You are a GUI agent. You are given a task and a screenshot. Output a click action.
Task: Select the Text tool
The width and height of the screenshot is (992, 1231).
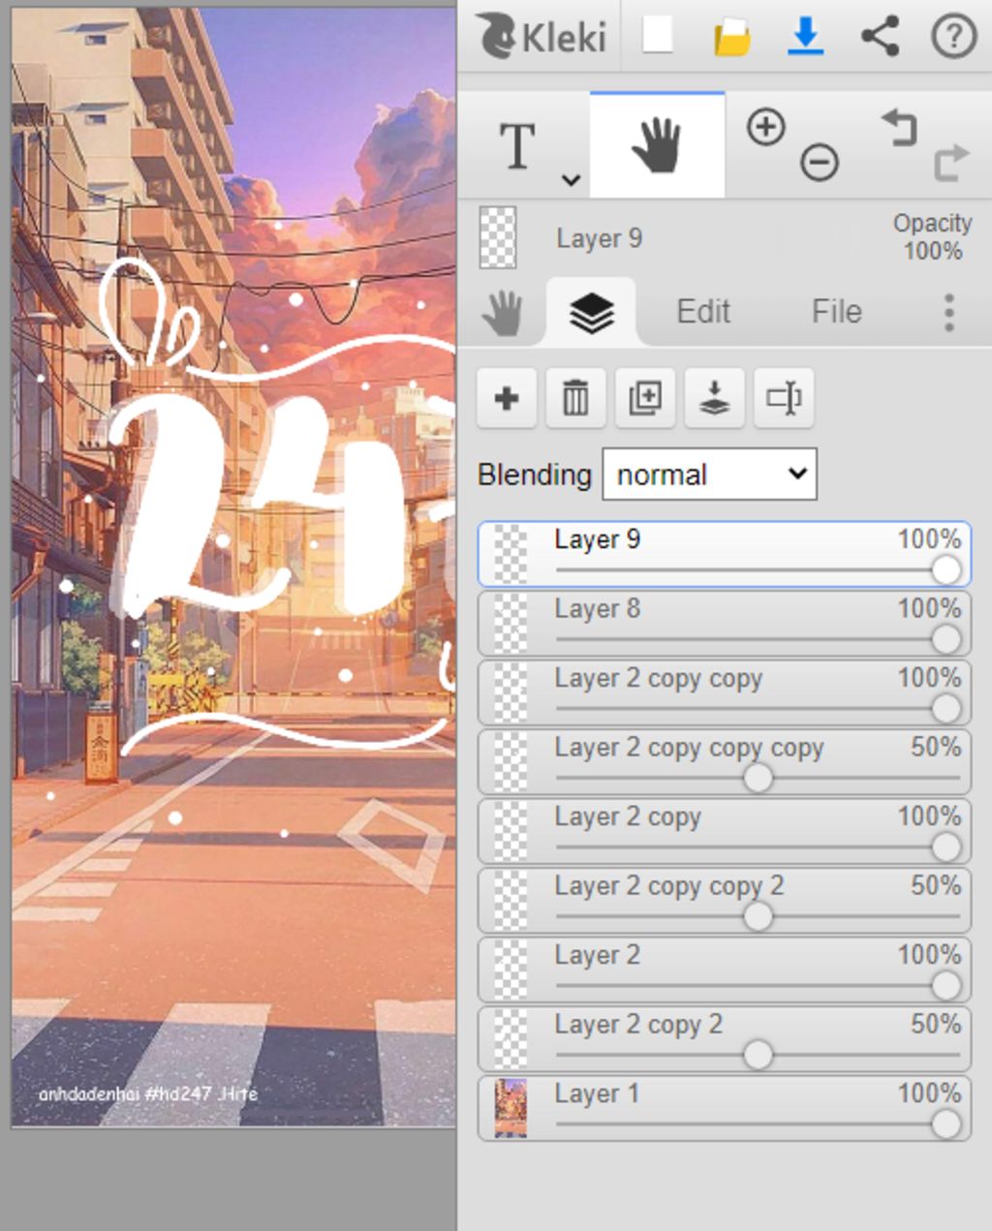517,146
